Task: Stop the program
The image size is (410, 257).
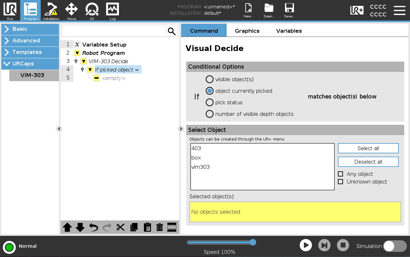Action: (343, 245)
